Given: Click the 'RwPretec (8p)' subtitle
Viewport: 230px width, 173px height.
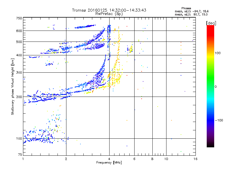Looking at the screenshot, I should (x=109, y=14).
